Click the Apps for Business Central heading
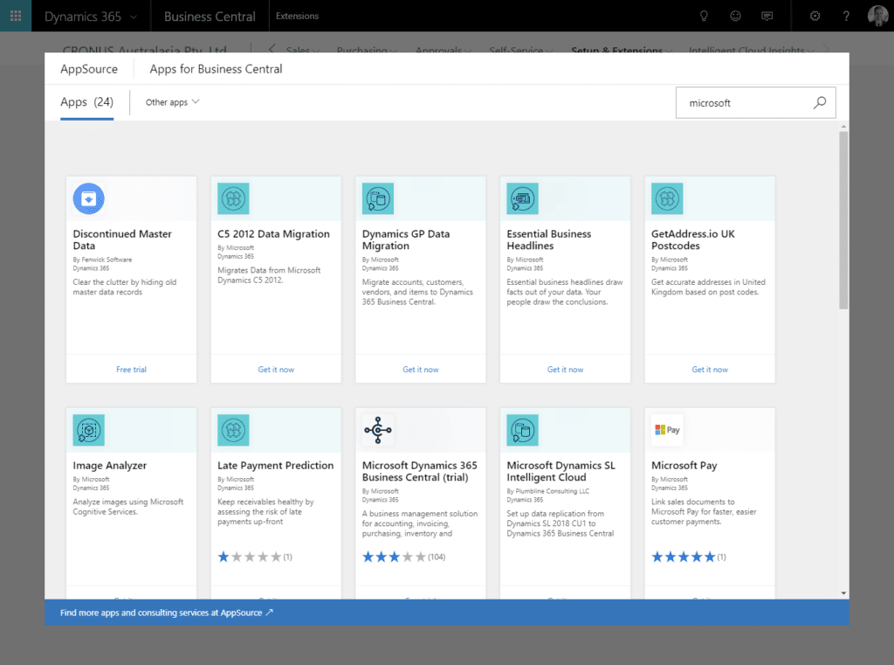Image resolution: width=894 pixels, height=665 pixels. pos(217,69)
